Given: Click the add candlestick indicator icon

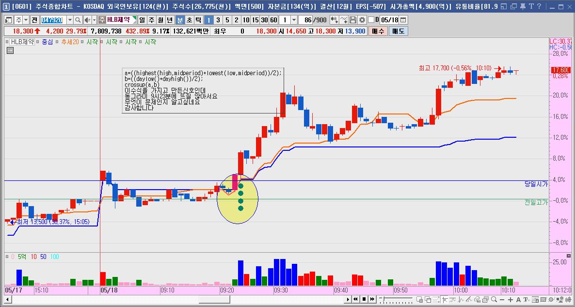Looking at the screenshot, I should pyautogui.click(x=335, y=20).
